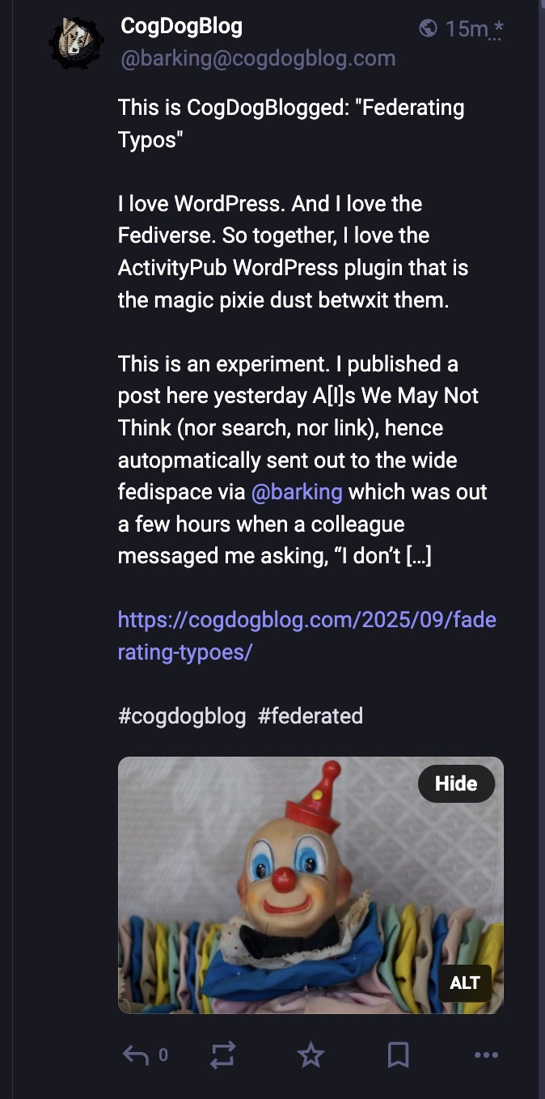Select the #federated hashtag

311,716
